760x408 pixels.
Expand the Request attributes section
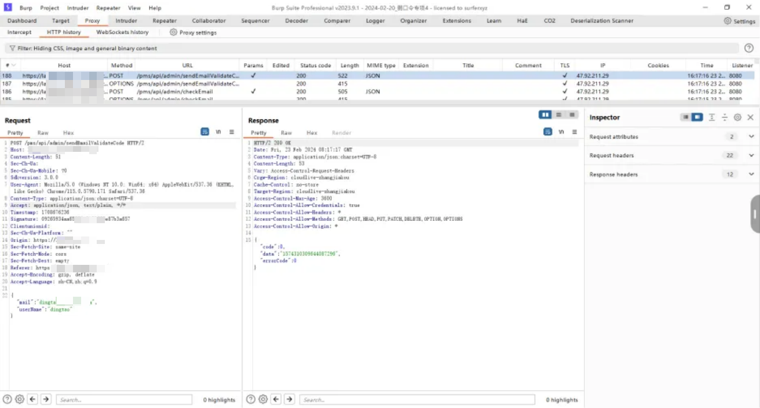pos(751,137)
